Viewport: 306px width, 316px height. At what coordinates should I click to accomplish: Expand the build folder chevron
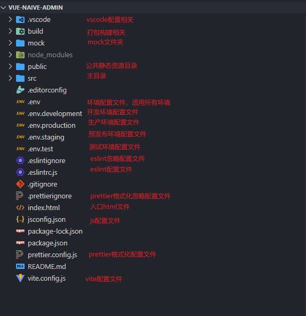10,31
